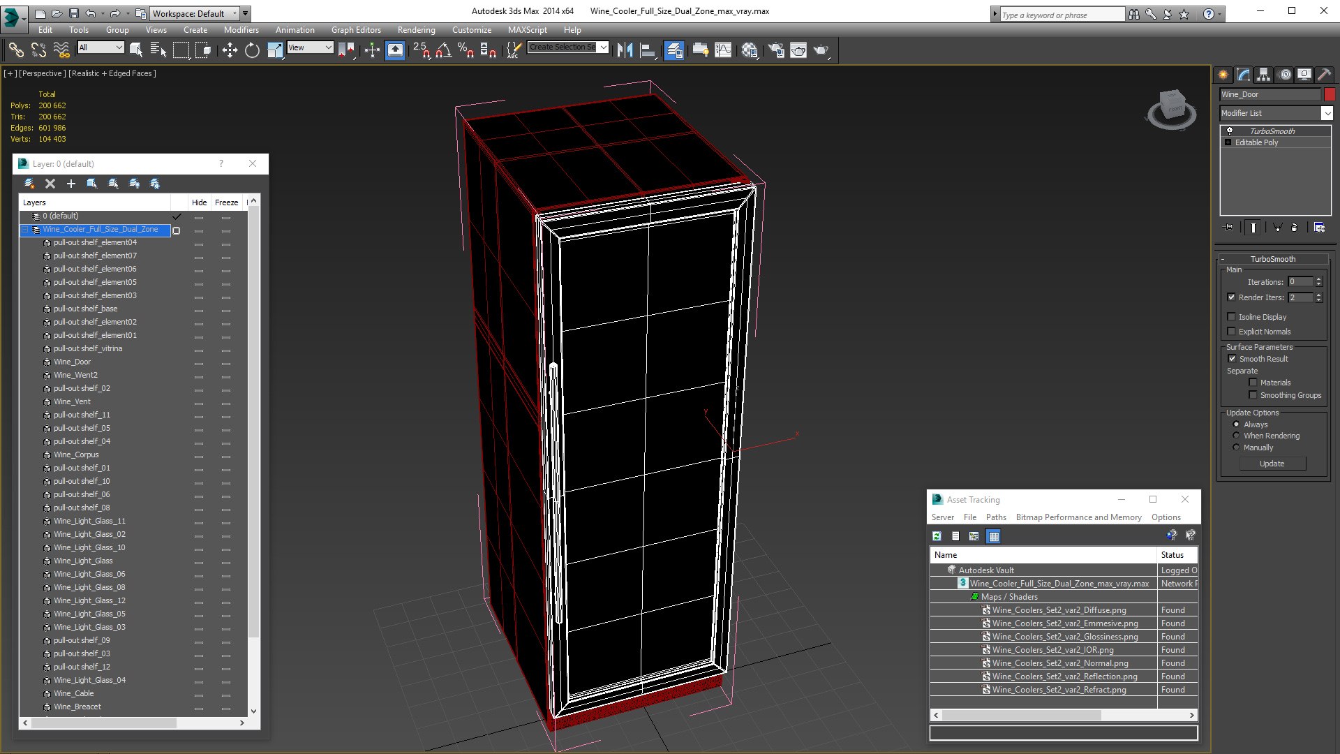Select the Manually update option

tap(1236, 448)
